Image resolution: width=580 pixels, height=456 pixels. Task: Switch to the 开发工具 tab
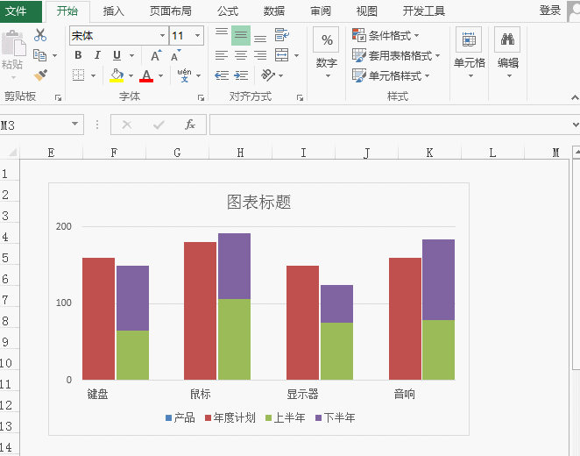coord(424,11)
